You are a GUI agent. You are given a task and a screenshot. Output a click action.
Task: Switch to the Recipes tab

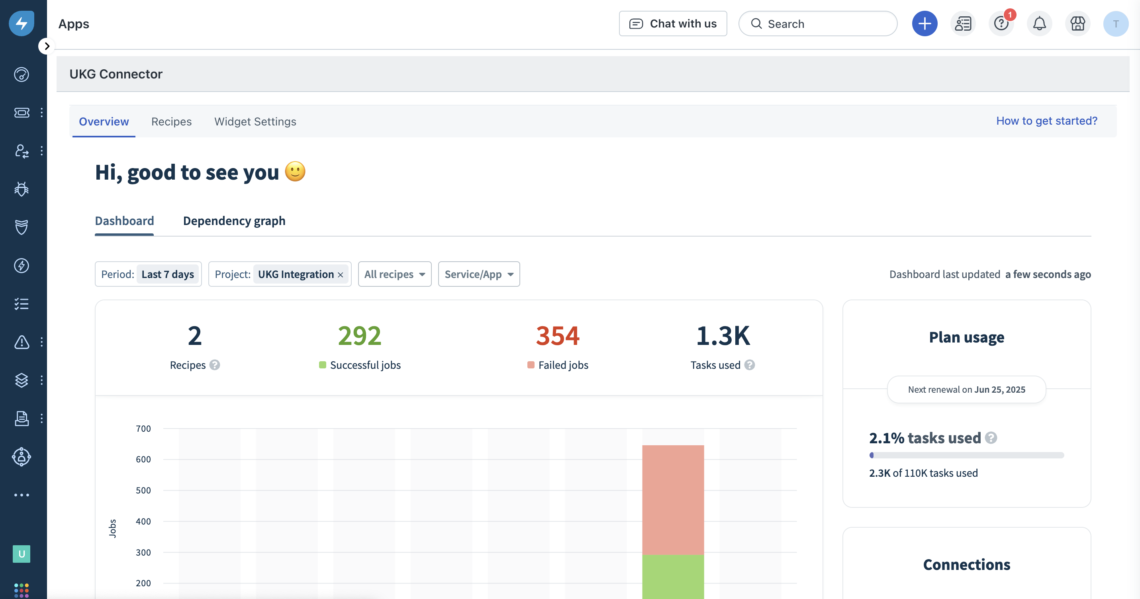171,121
